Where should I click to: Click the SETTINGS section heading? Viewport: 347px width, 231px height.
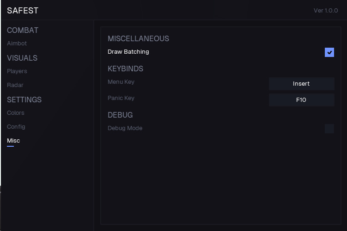coord(24,100)
